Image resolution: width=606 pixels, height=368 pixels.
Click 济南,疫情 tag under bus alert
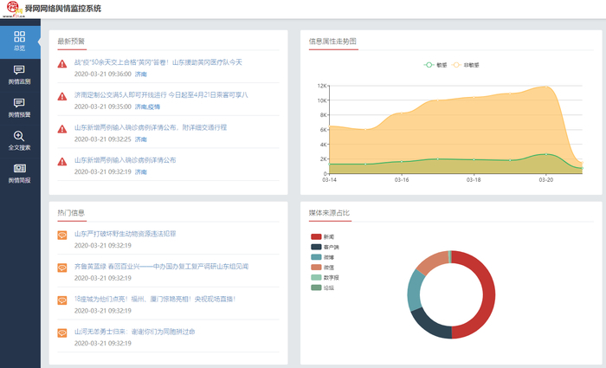pos(147,107)
